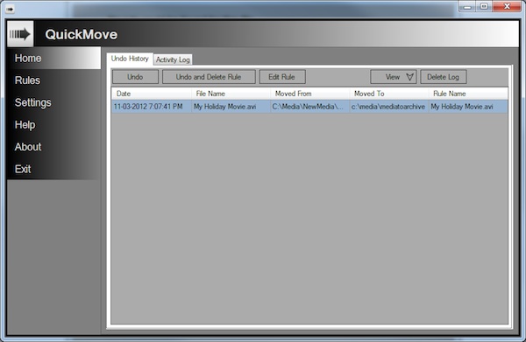Click Undo and Delete Rule button
The width and height of the screenshot is (526, 342).
coord(209,77)
